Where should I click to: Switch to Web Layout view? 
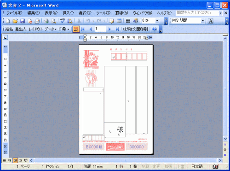[x=10, y=160]
